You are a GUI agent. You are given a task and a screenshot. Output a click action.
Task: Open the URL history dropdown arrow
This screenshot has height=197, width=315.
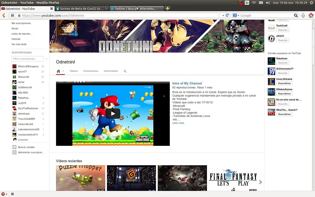pos(223,16)
